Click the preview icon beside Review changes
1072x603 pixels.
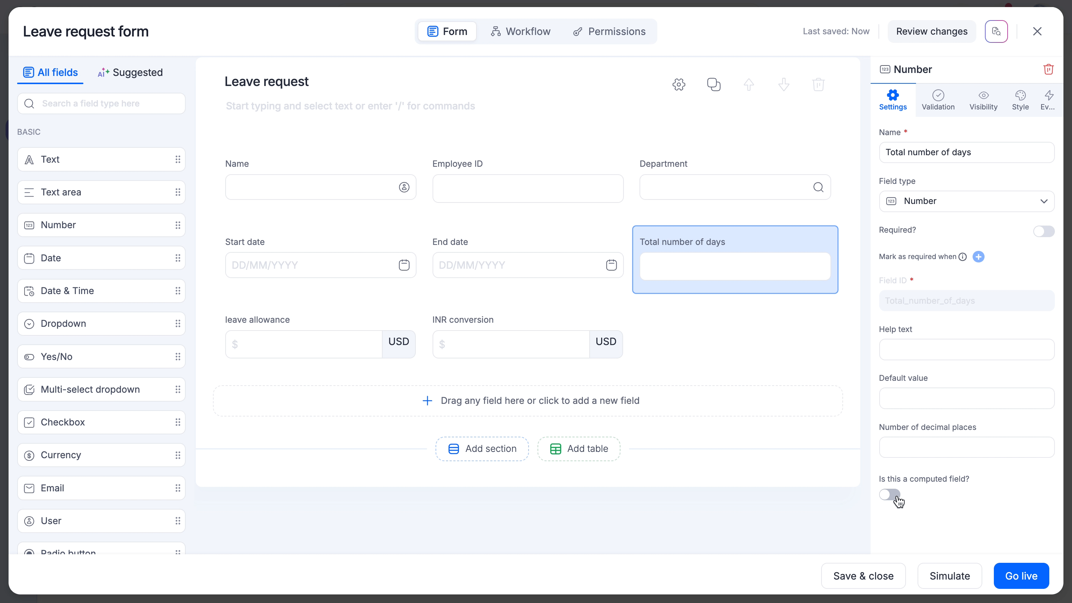coord(996,32)
